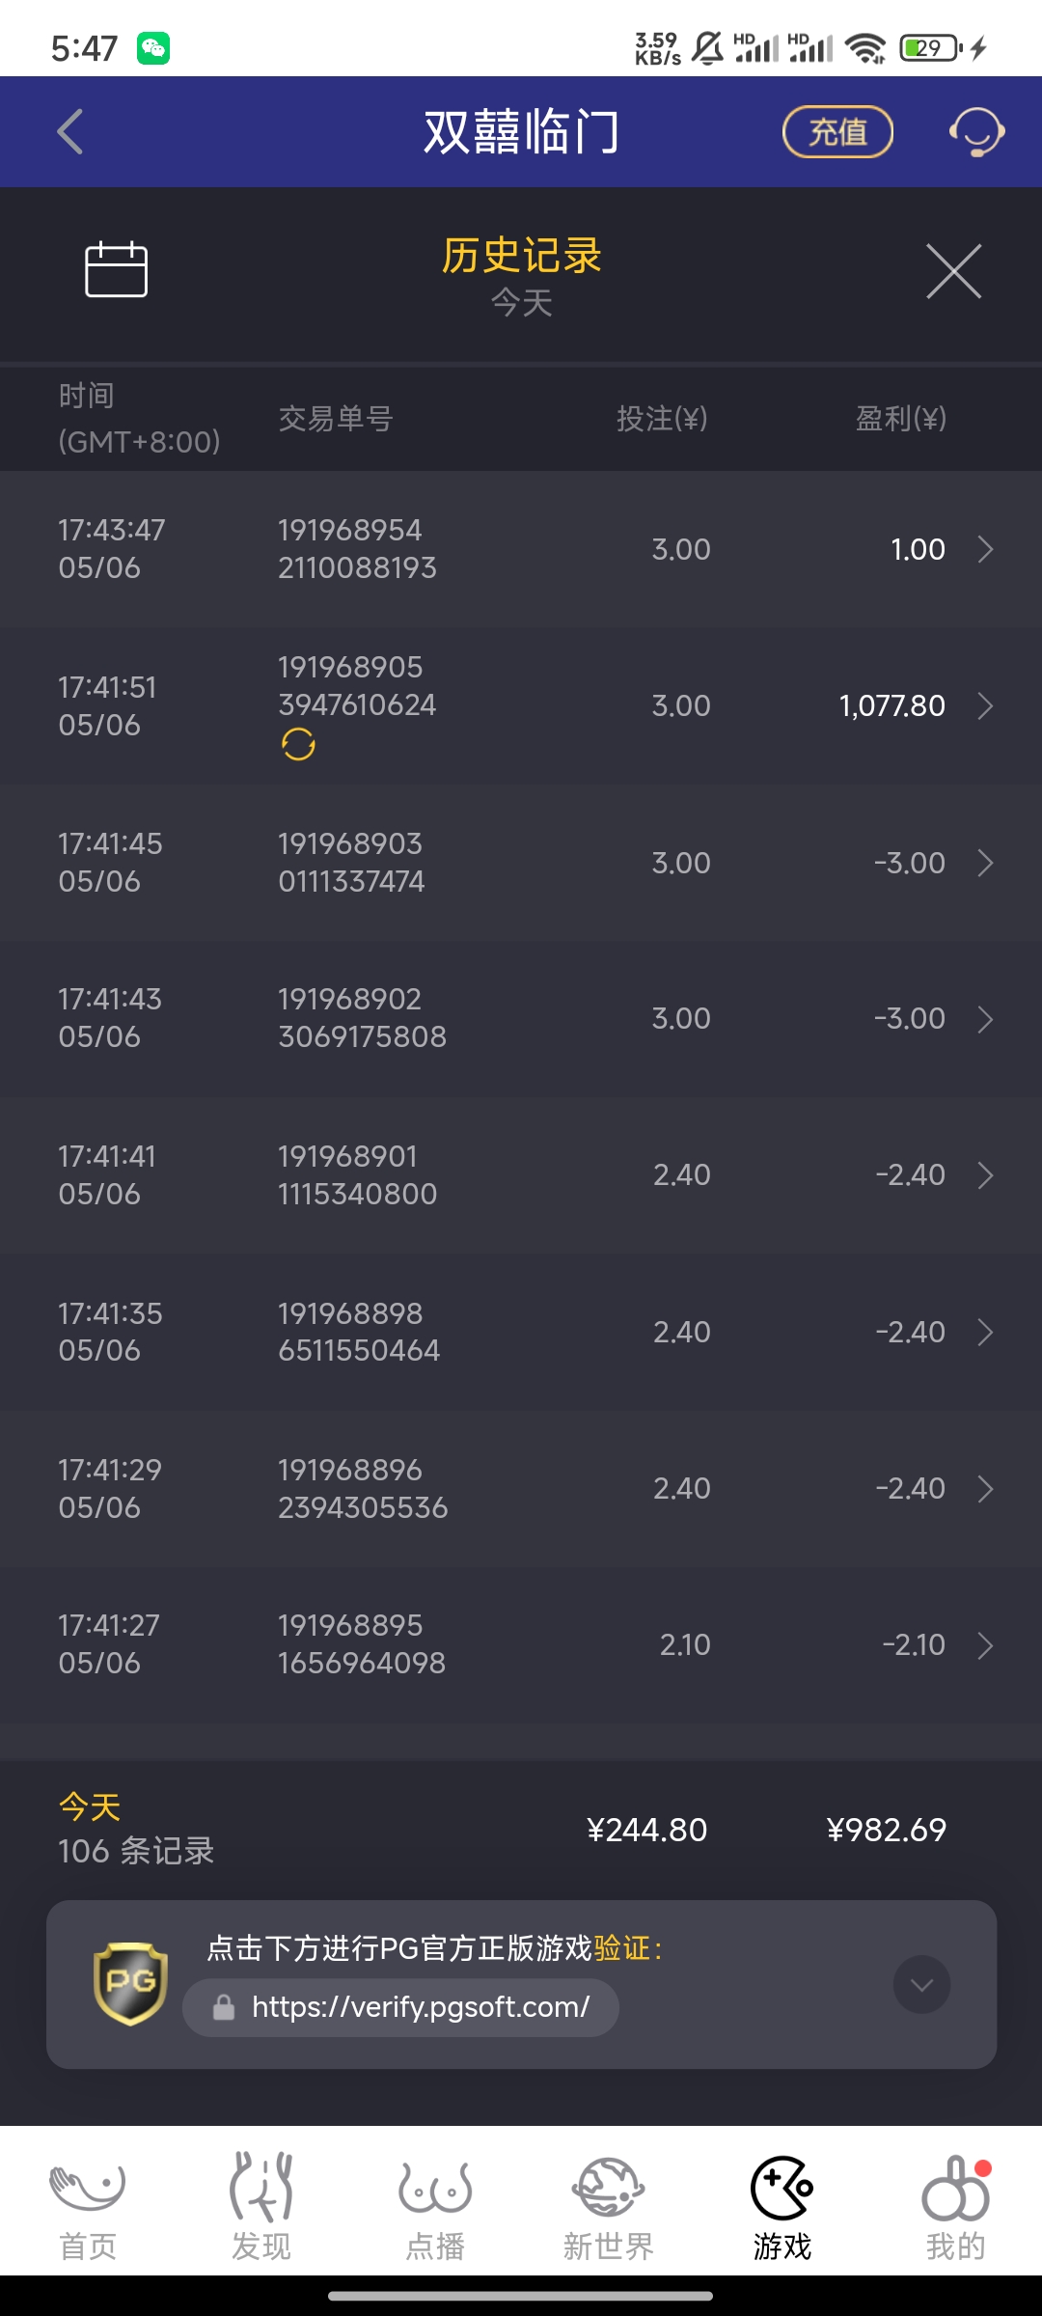Tap the 充值 recharge button
This screenshot has height=2316, width=1042.
tap(837, 132)
